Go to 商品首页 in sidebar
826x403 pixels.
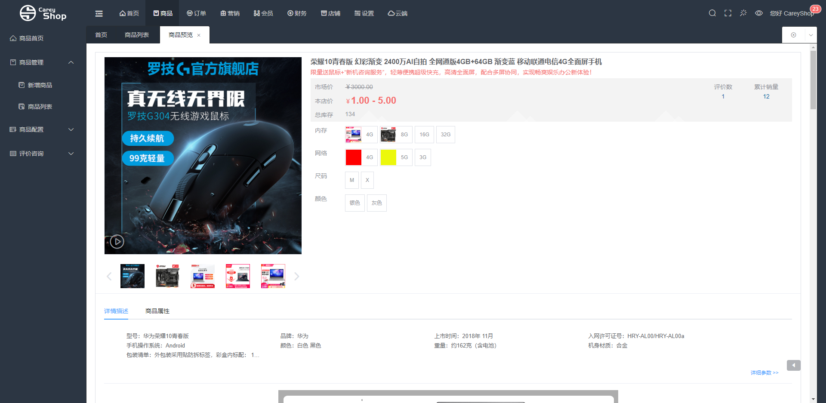(x=43, y=38)
